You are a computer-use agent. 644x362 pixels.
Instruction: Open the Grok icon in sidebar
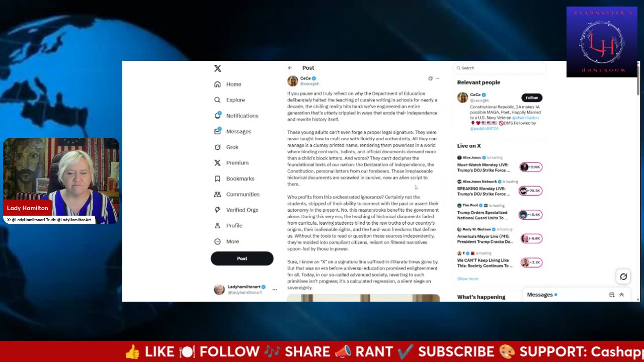(217, 147)
